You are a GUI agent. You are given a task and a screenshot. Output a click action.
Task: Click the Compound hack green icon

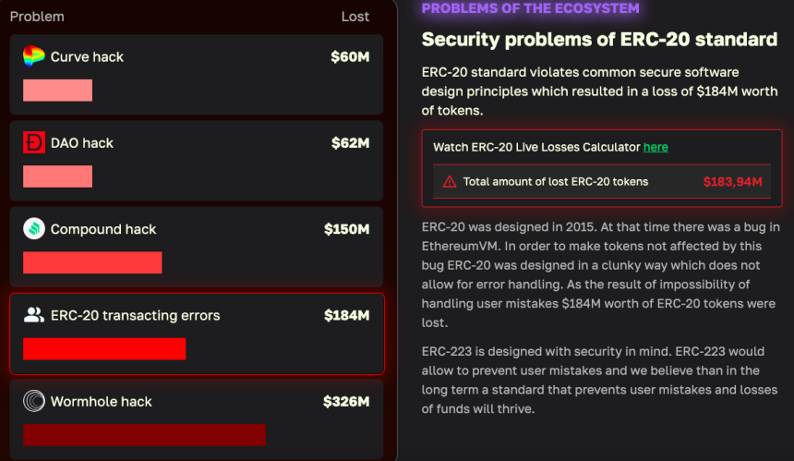[x=34, y=228]
